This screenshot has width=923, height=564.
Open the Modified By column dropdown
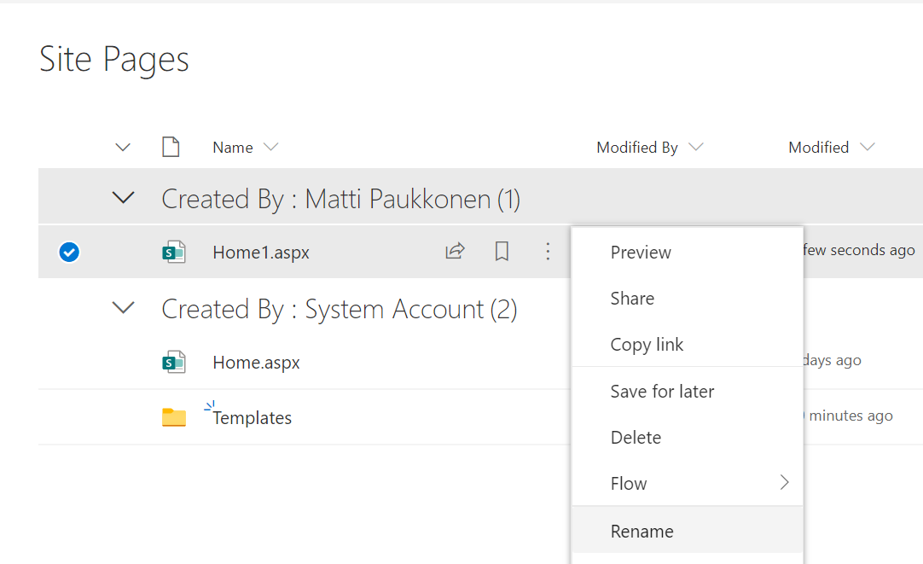click(698, 146)
